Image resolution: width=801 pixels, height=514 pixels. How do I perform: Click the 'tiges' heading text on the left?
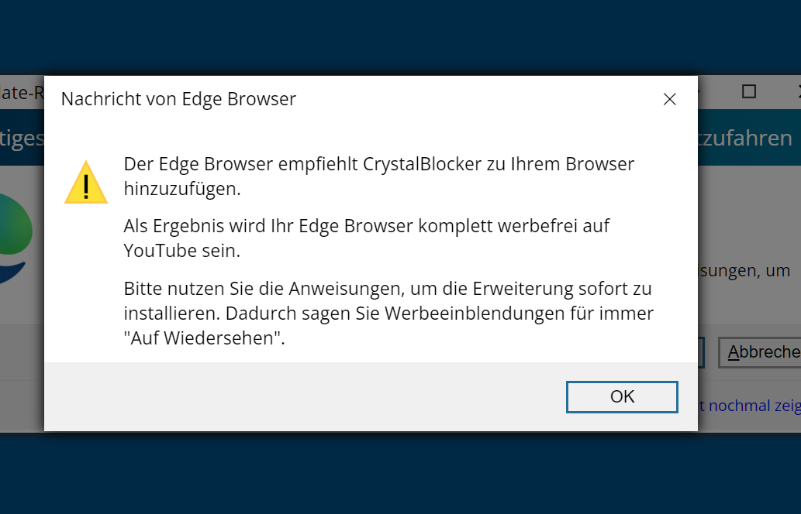click(x=22, y=139)
